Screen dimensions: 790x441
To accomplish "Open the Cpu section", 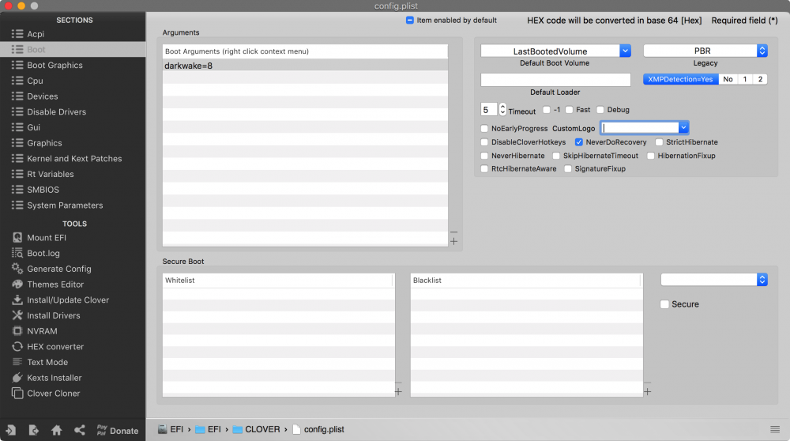I will point(73,81).
